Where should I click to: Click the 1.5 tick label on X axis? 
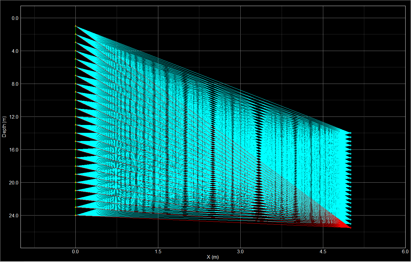coord(158,251)
